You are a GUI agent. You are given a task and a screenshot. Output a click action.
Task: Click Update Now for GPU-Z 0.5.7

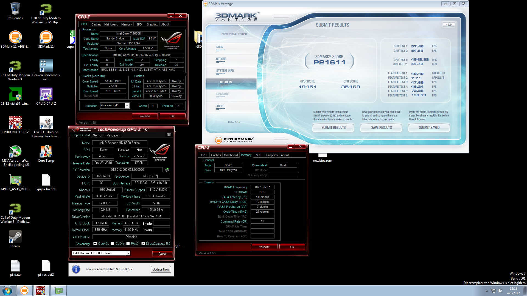tap(161, 269)
